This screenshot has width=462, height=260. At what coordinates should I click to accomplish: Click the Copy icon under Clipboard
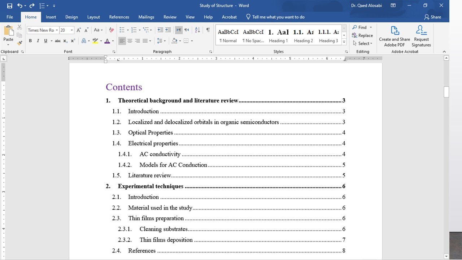[x=19, y=35]
